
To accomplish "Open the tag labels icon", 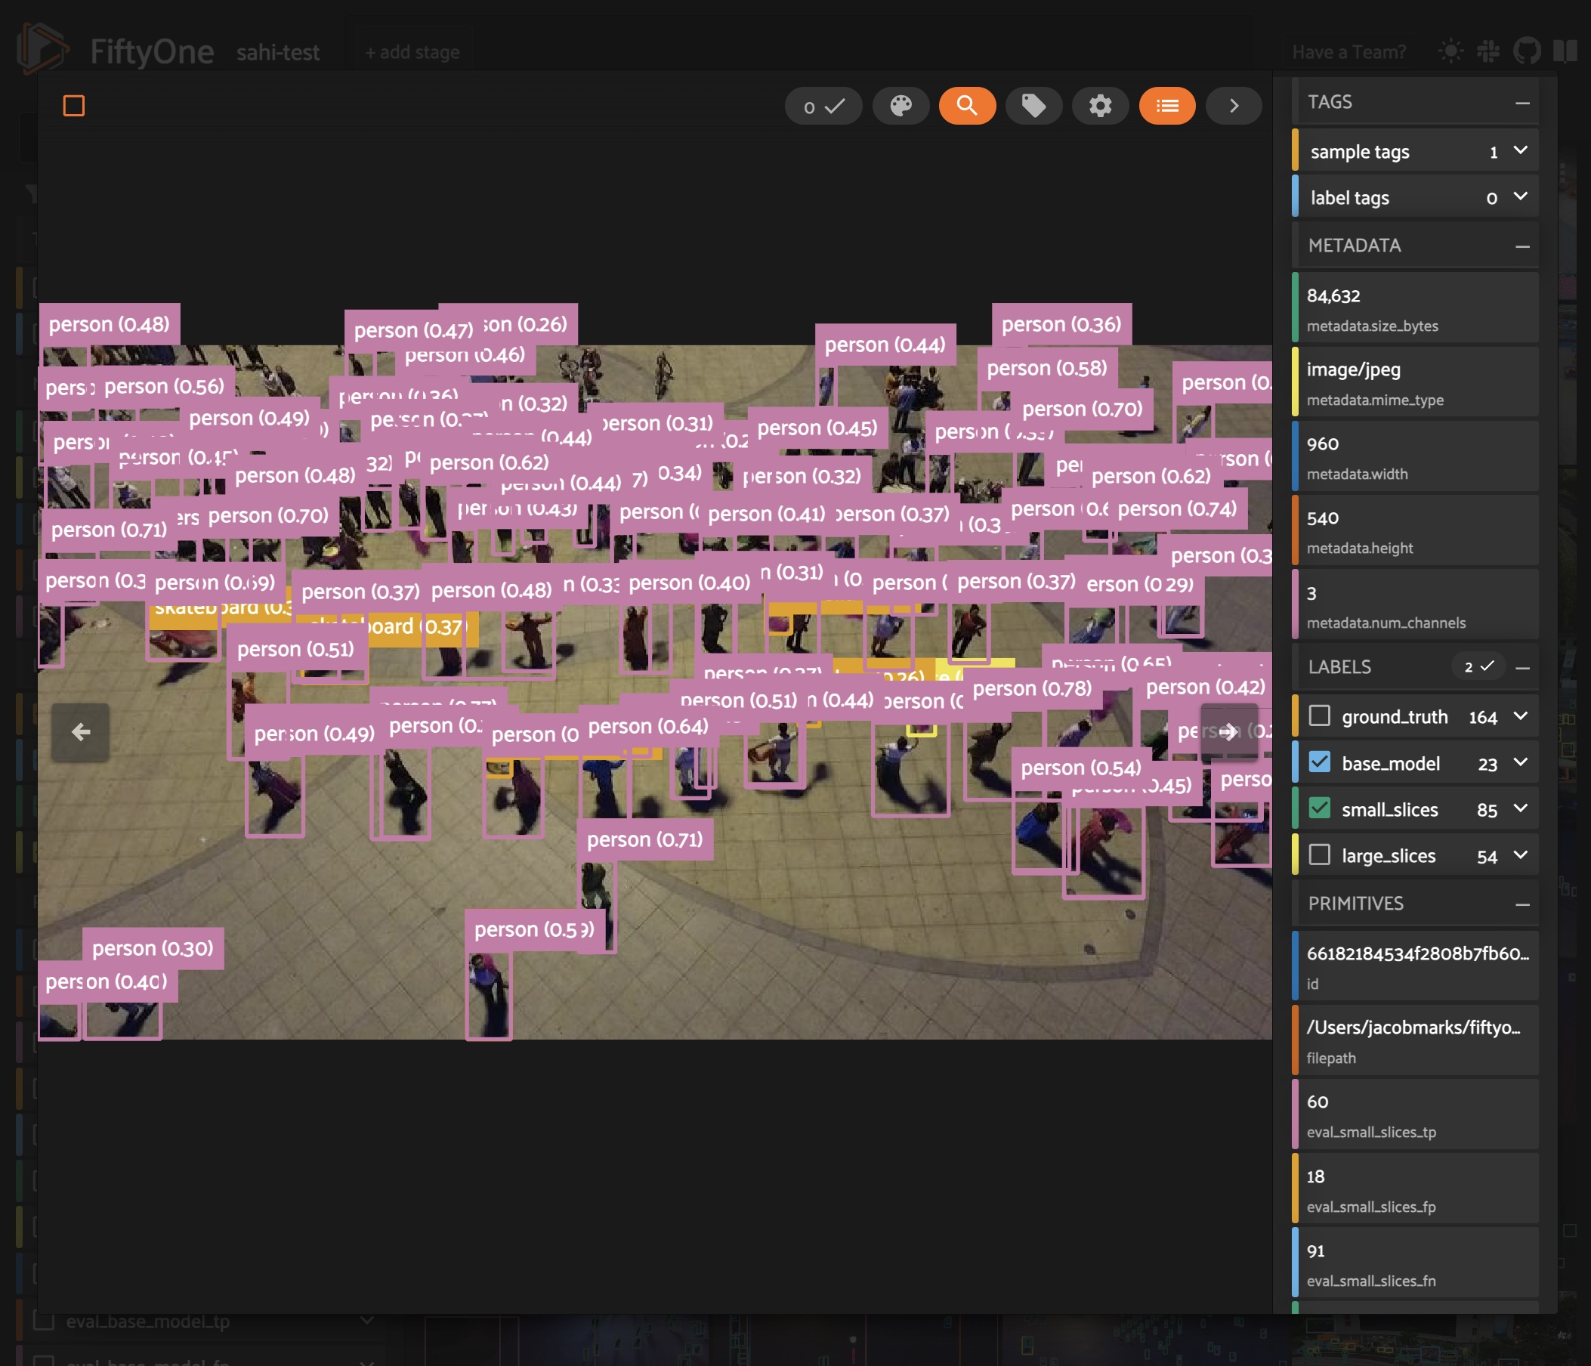I will [x=1033, y=105].
